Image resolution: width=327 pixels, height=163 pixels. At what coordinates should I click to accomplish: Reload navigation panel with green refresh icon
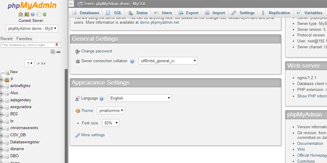click(x=45, y=14)
